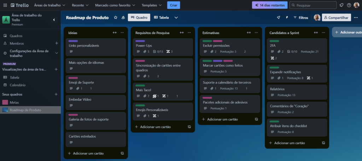Create card from template in Requisitos de Pesquisa
Image resolution: width=362 pixels, height=161 pixels.
[189, 127]
